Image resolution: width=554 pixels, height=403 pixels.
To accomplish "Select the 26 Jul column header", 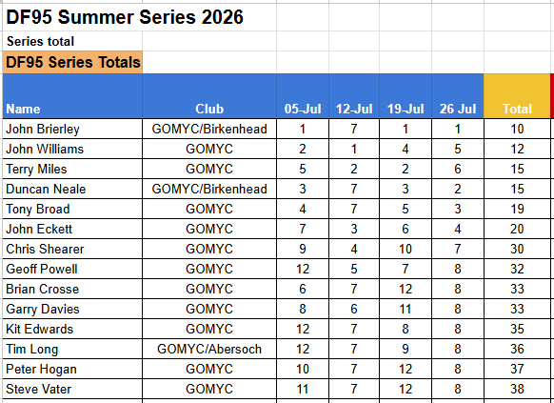I will click(x=458, y=96).
